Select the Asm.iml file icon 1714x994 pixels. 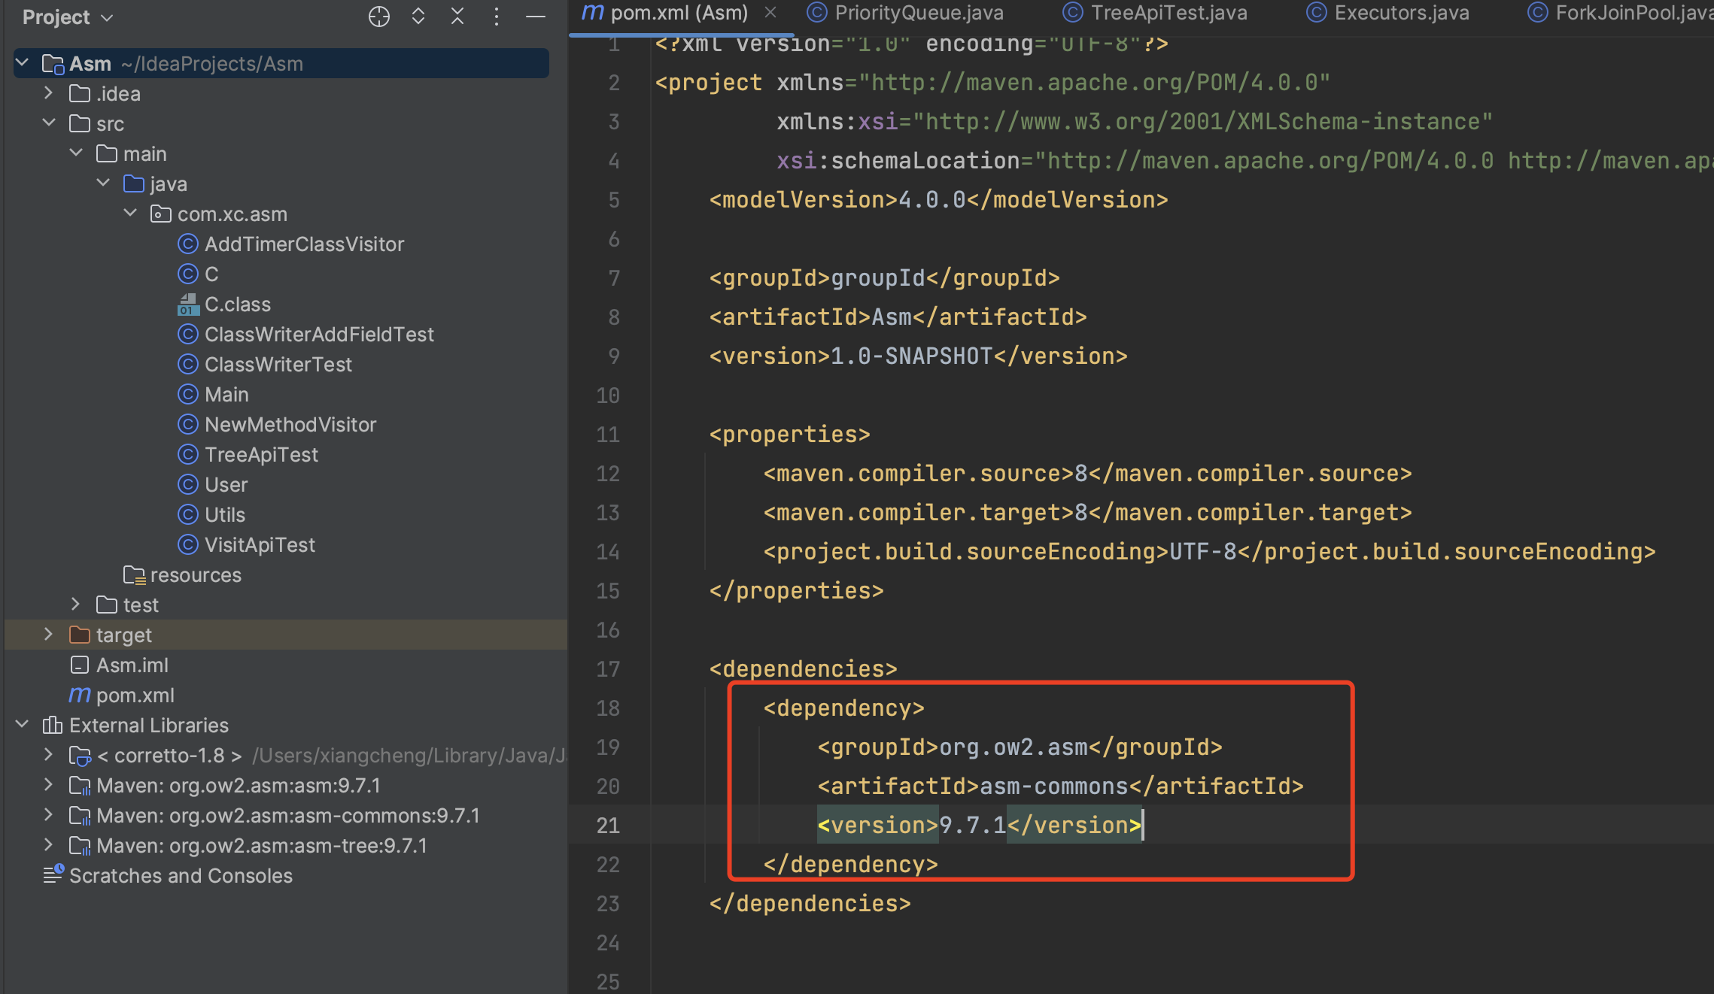(80, 665)
